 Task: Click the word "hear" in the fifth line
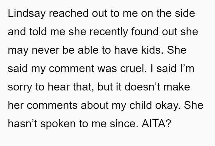click(59, 86)
